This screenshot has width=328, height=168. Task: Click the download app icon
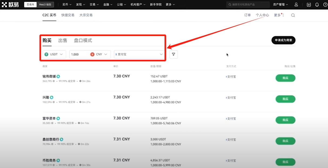click(309, 5)
